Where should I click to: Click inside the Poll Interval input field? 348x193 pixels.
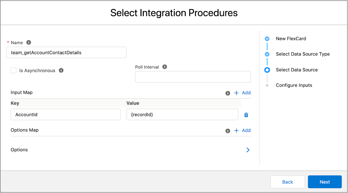pos(193,77)
